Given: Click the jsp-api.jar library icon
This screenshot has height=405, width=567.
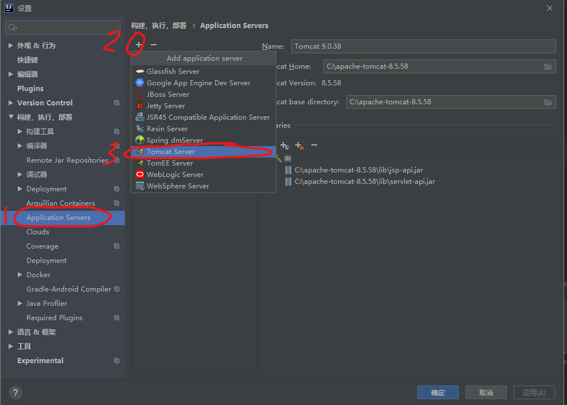Looking at the screenshot, I should (288, 170).
